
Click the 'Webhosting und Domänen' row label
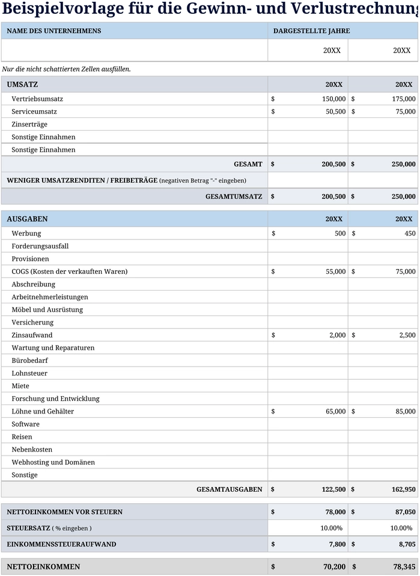click(53, 462)
